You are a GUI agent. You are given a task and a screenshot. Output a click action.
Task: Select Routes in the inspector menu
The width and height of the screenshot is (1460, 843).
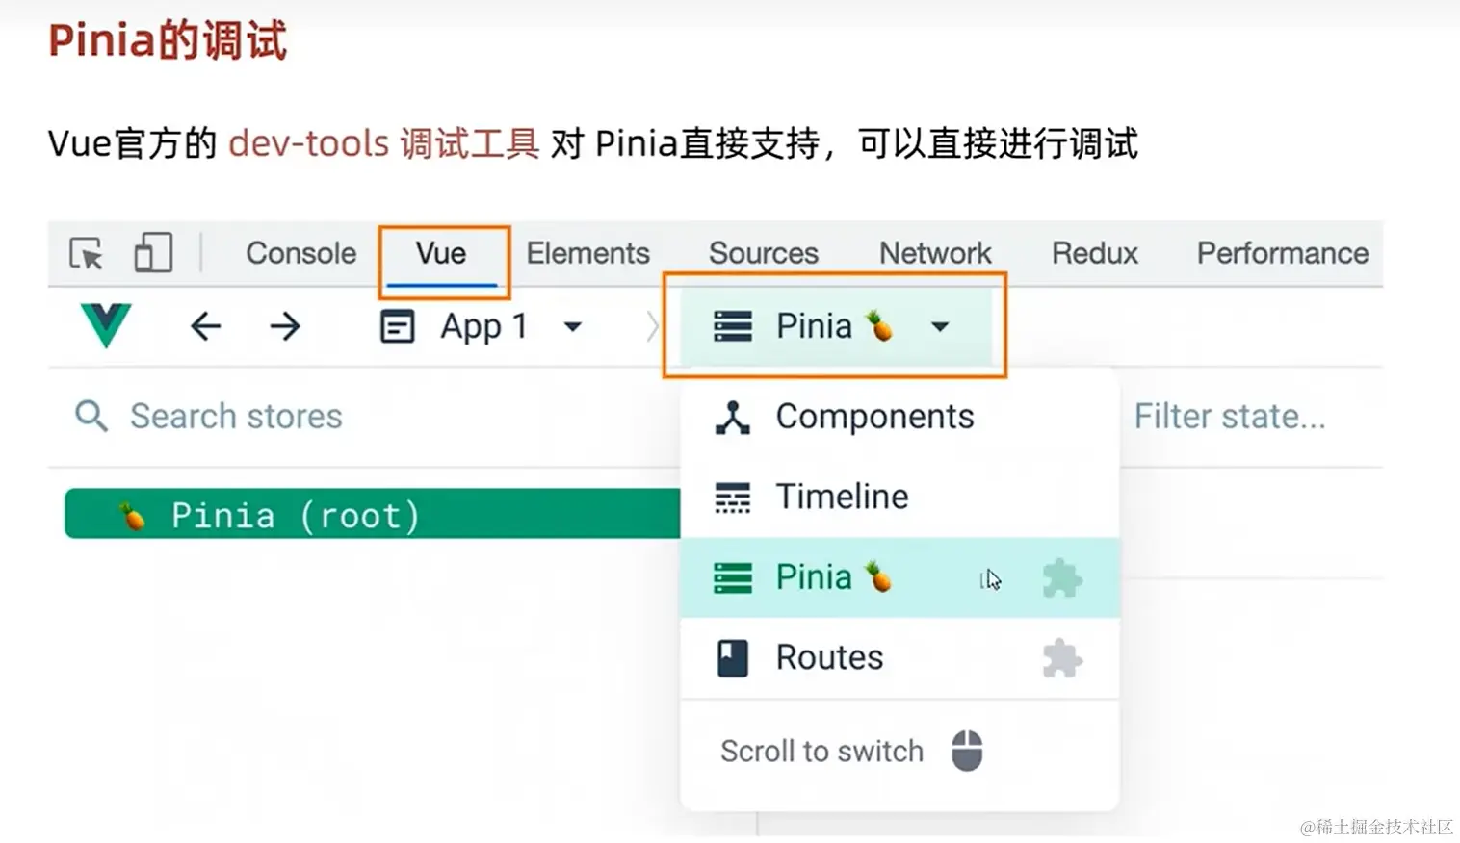click(899, 658)
